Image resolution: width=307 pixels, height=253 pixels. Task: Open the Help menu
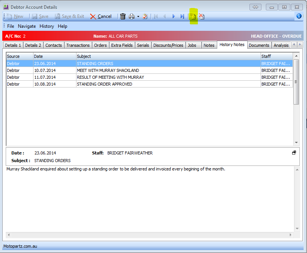pyautogui.click(x=62, y=26)
